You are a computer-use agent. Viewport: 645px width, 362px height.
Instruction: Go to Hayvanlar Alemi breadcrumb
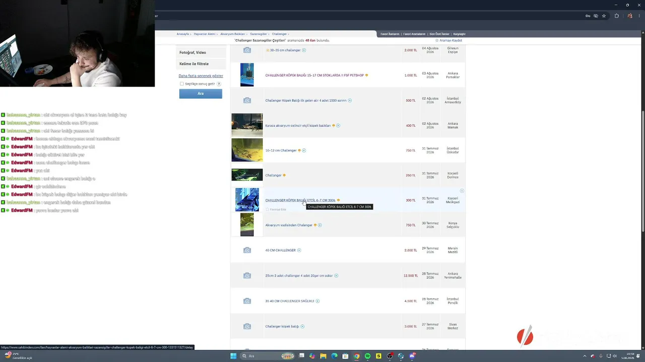tap(205, 34)
